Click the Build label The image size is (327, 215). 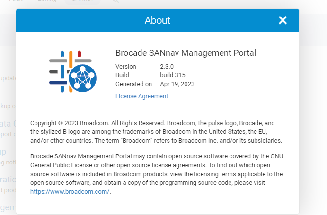pyautogui.click(x=122, y=75)
